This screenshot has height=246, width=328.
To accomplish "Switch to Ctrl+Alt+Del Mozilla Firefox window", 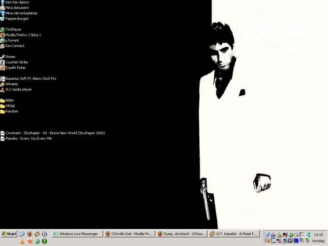I will point(130,234).
